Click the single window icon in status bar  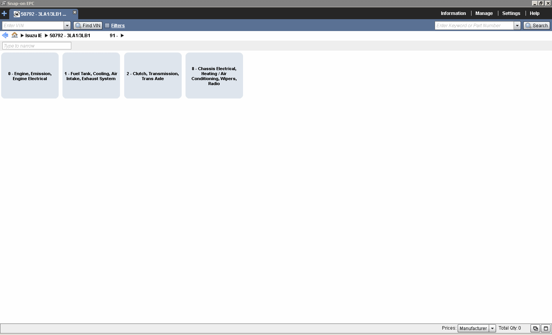coord(545,328)
